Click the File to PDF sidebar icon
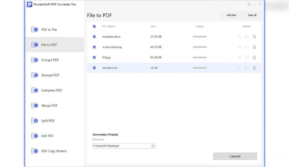 point(35,45)
